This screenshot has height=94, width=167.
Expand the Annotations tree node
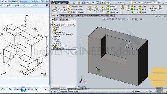coord(52,32)
